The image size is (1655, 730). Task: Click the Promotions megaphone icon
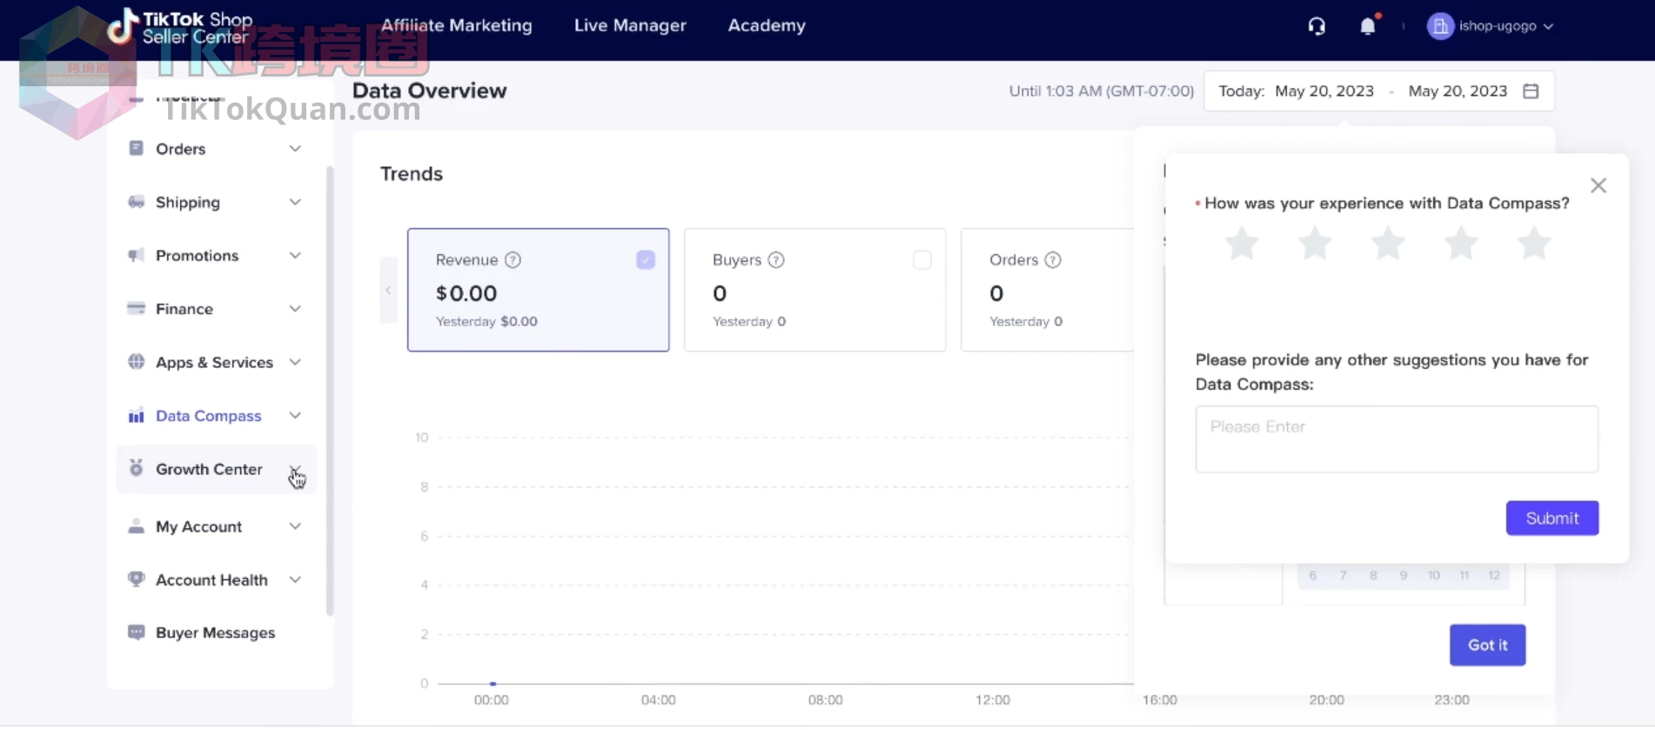click(136, 255)
